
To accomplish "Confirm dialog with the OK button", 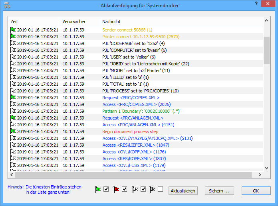I will point(256,191).
